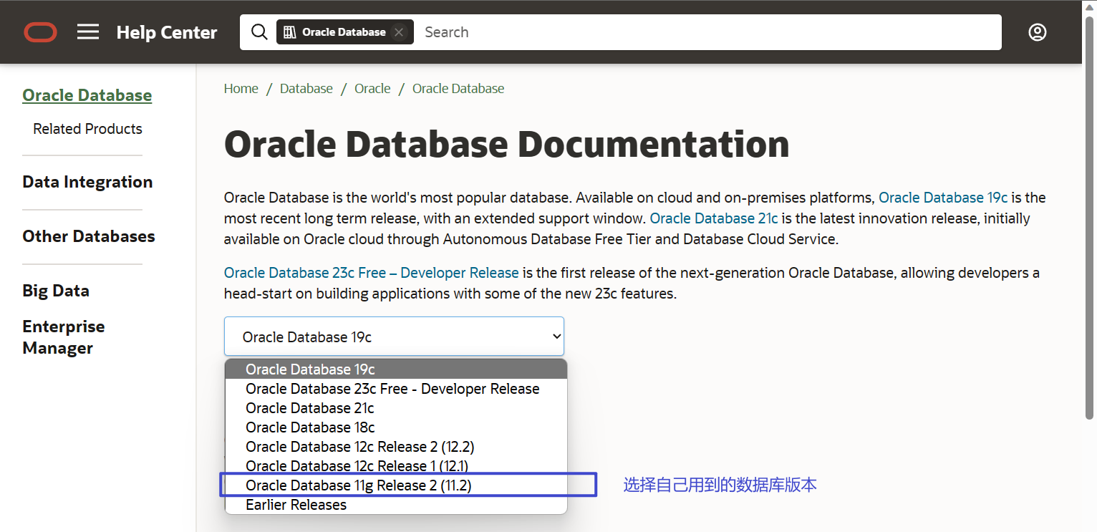
Task: Choose Oracle Database 18c option
Action: [396, 427]
